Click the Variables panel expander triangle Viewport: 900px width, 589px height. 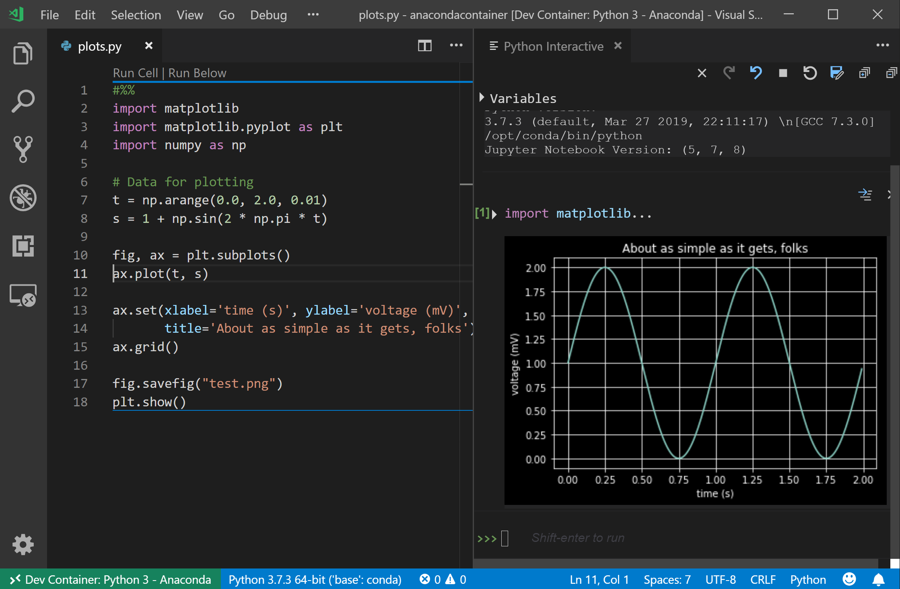[483, 98]
